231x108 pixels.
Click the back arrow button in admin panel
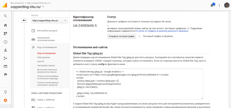(24, 20)
